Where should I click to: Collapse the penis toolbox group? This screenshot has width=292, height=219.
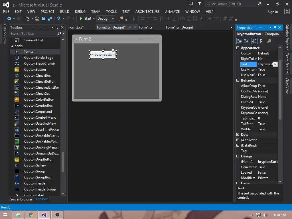point(12,46)
